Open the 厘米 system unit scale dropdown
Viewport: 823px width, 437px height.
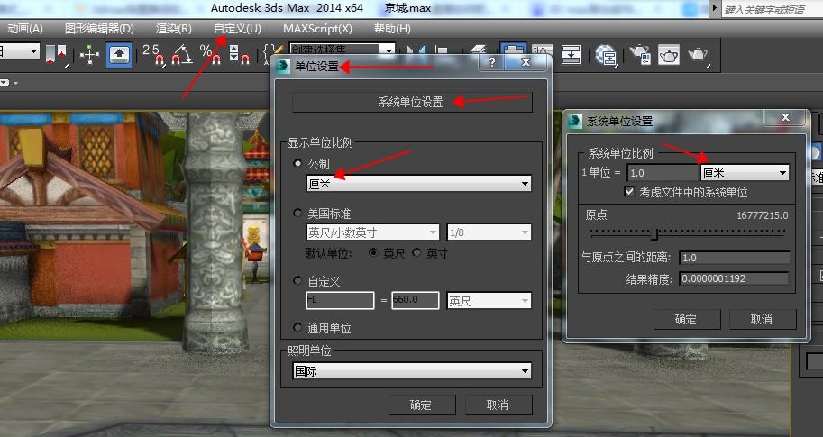pyautogui.click(x=745, y=173)
